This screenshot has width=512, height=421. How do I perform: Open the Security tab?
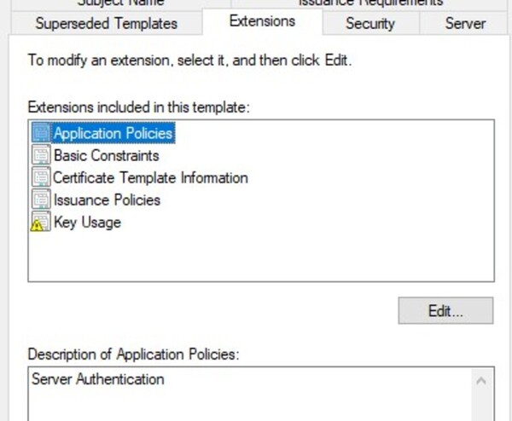(369, 23)
